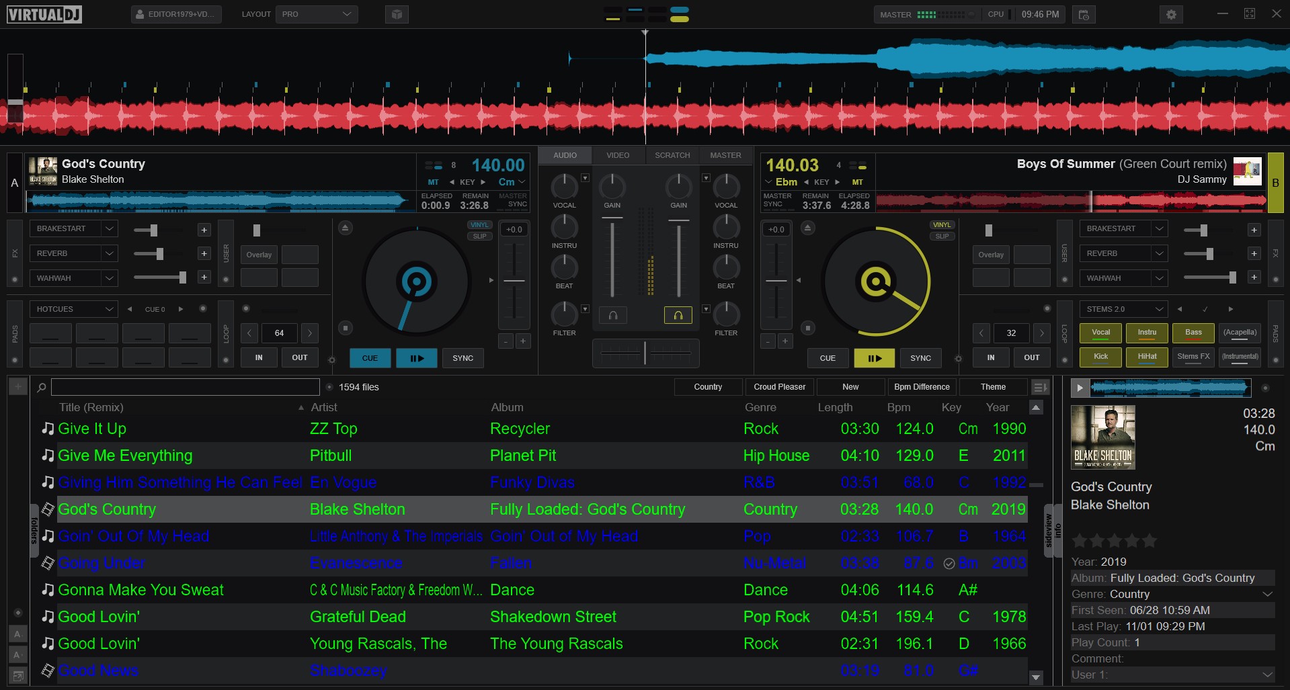Screen dimensions: 1290x690
Task: Click deck A eject icon
Action: [x=345, y=228]
